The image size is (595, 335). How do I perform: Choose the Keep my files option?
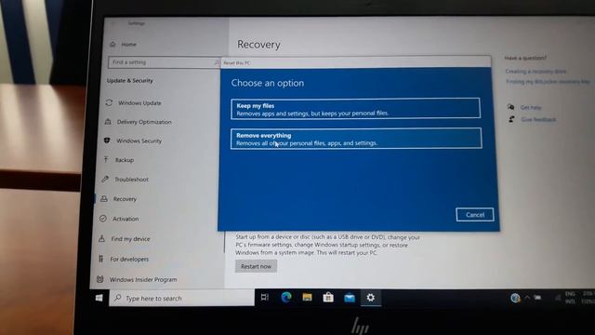355,109
